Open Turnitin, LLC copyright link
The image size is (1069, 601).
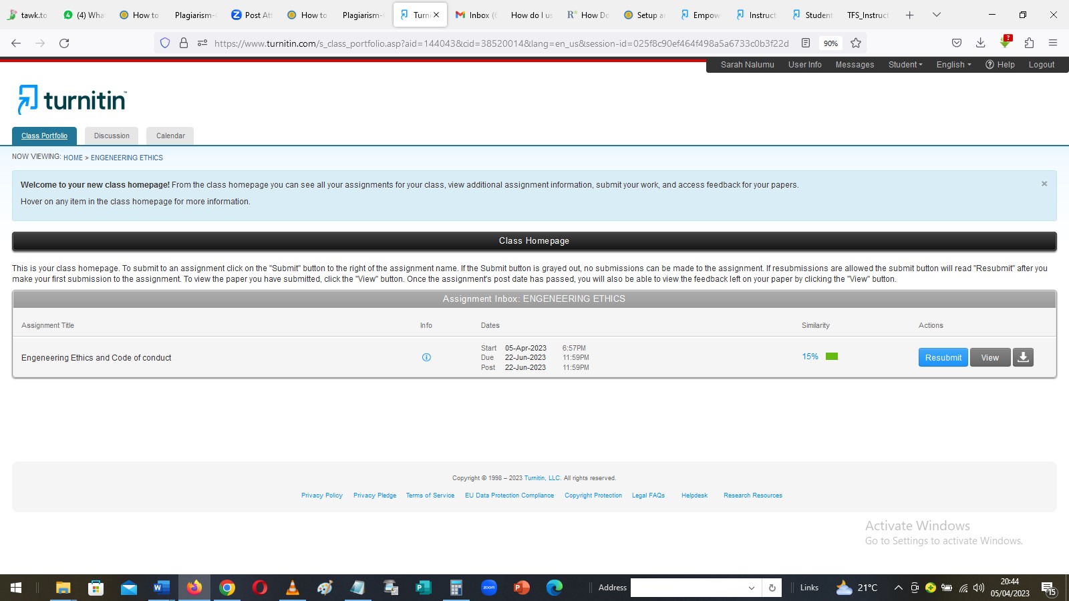[x=543, y=478]
